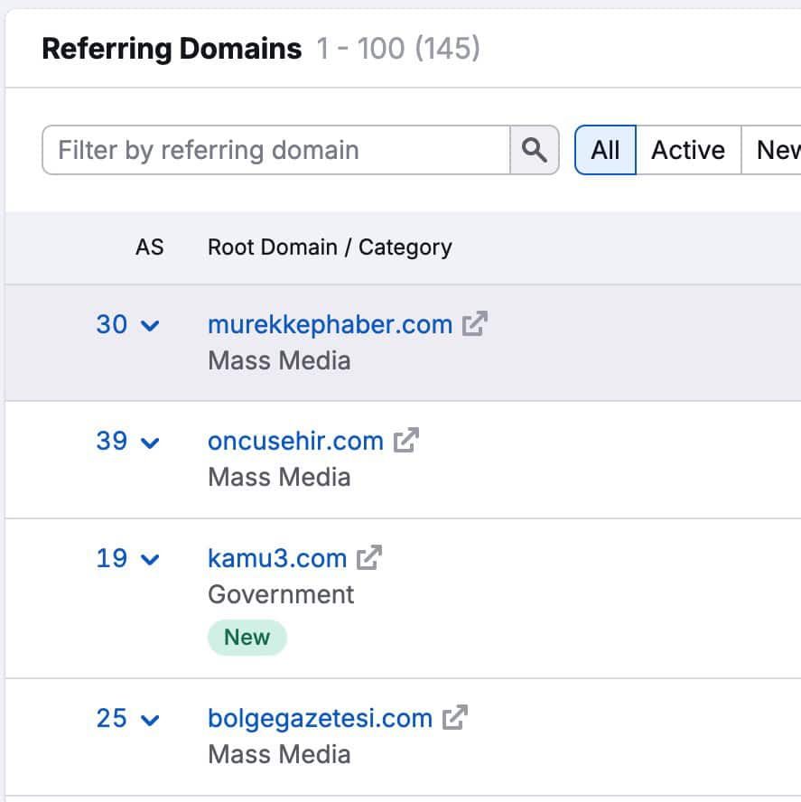Click the search magnifier icon
Image resolution: width=801 pixels, height=802 pixels.
[x=535, y=150]
